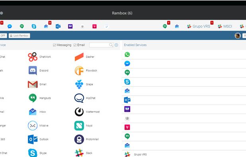Switch to the Outlook tab in top bar
Viewport: 246px width, 157px height.
tap(58, 26)
